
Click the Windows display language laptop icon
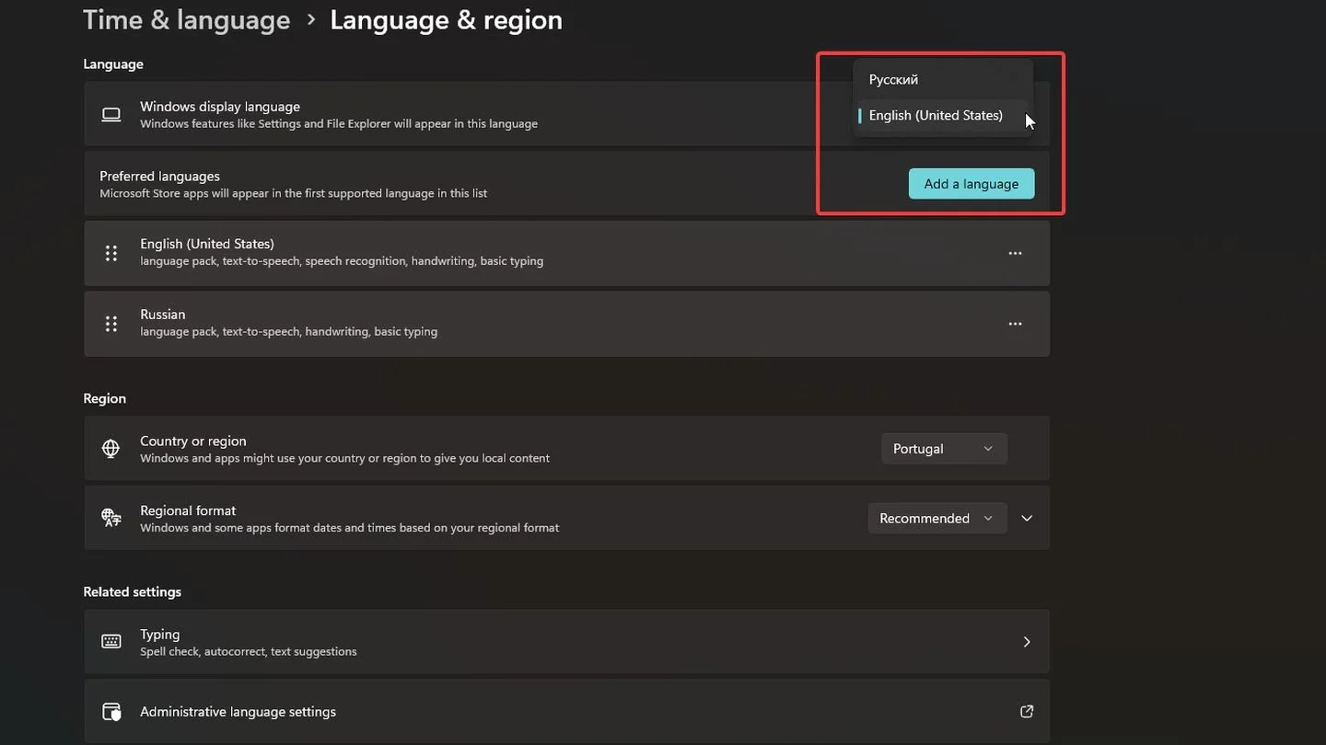point(111,114)
